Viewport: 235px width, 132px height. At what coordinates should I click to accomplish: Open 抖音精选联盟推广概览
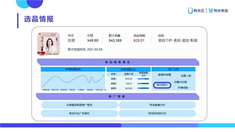[79, 105]
